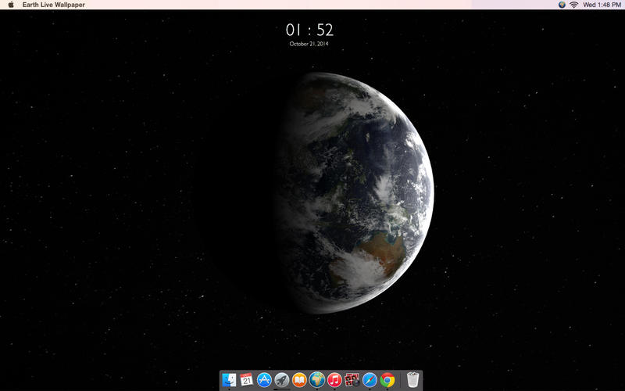Open the Calendar app in dock

(x=247, y=380)
